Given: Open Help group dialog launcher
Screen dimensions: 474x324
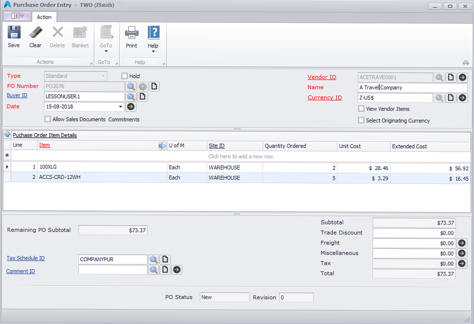Looking at the screenshot, I should point(163,64).
